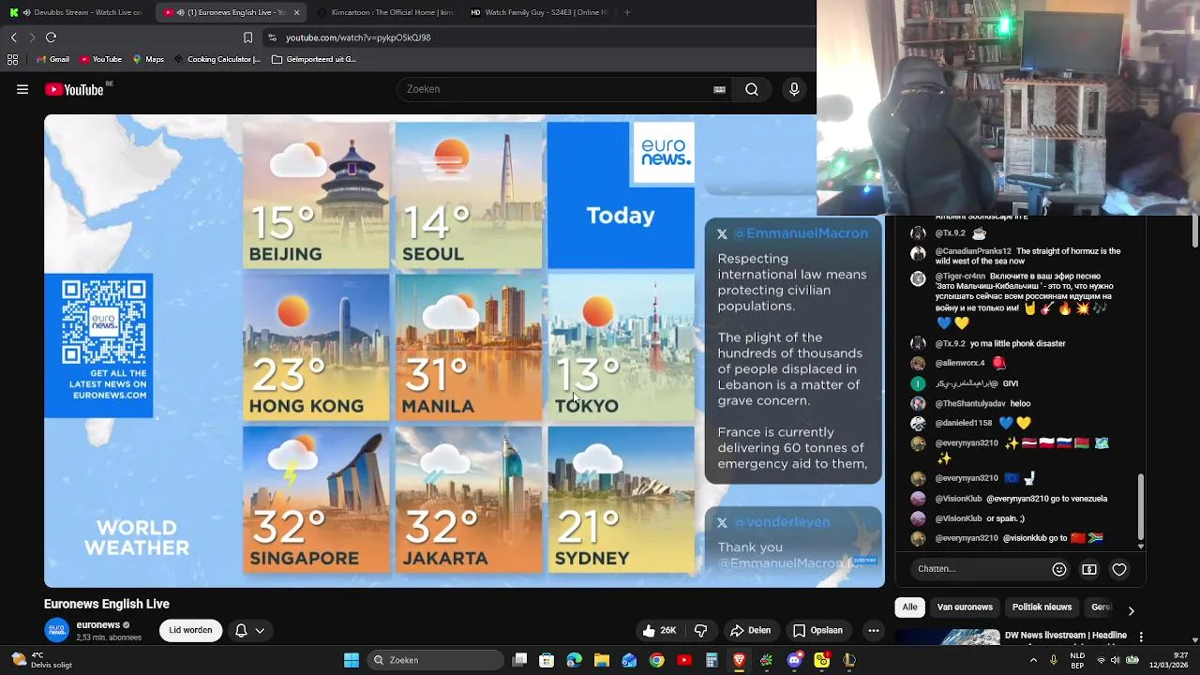This screenshot has height=675, width=1200.
Task: Start voice search with the microphone
Action: (794, 90)
